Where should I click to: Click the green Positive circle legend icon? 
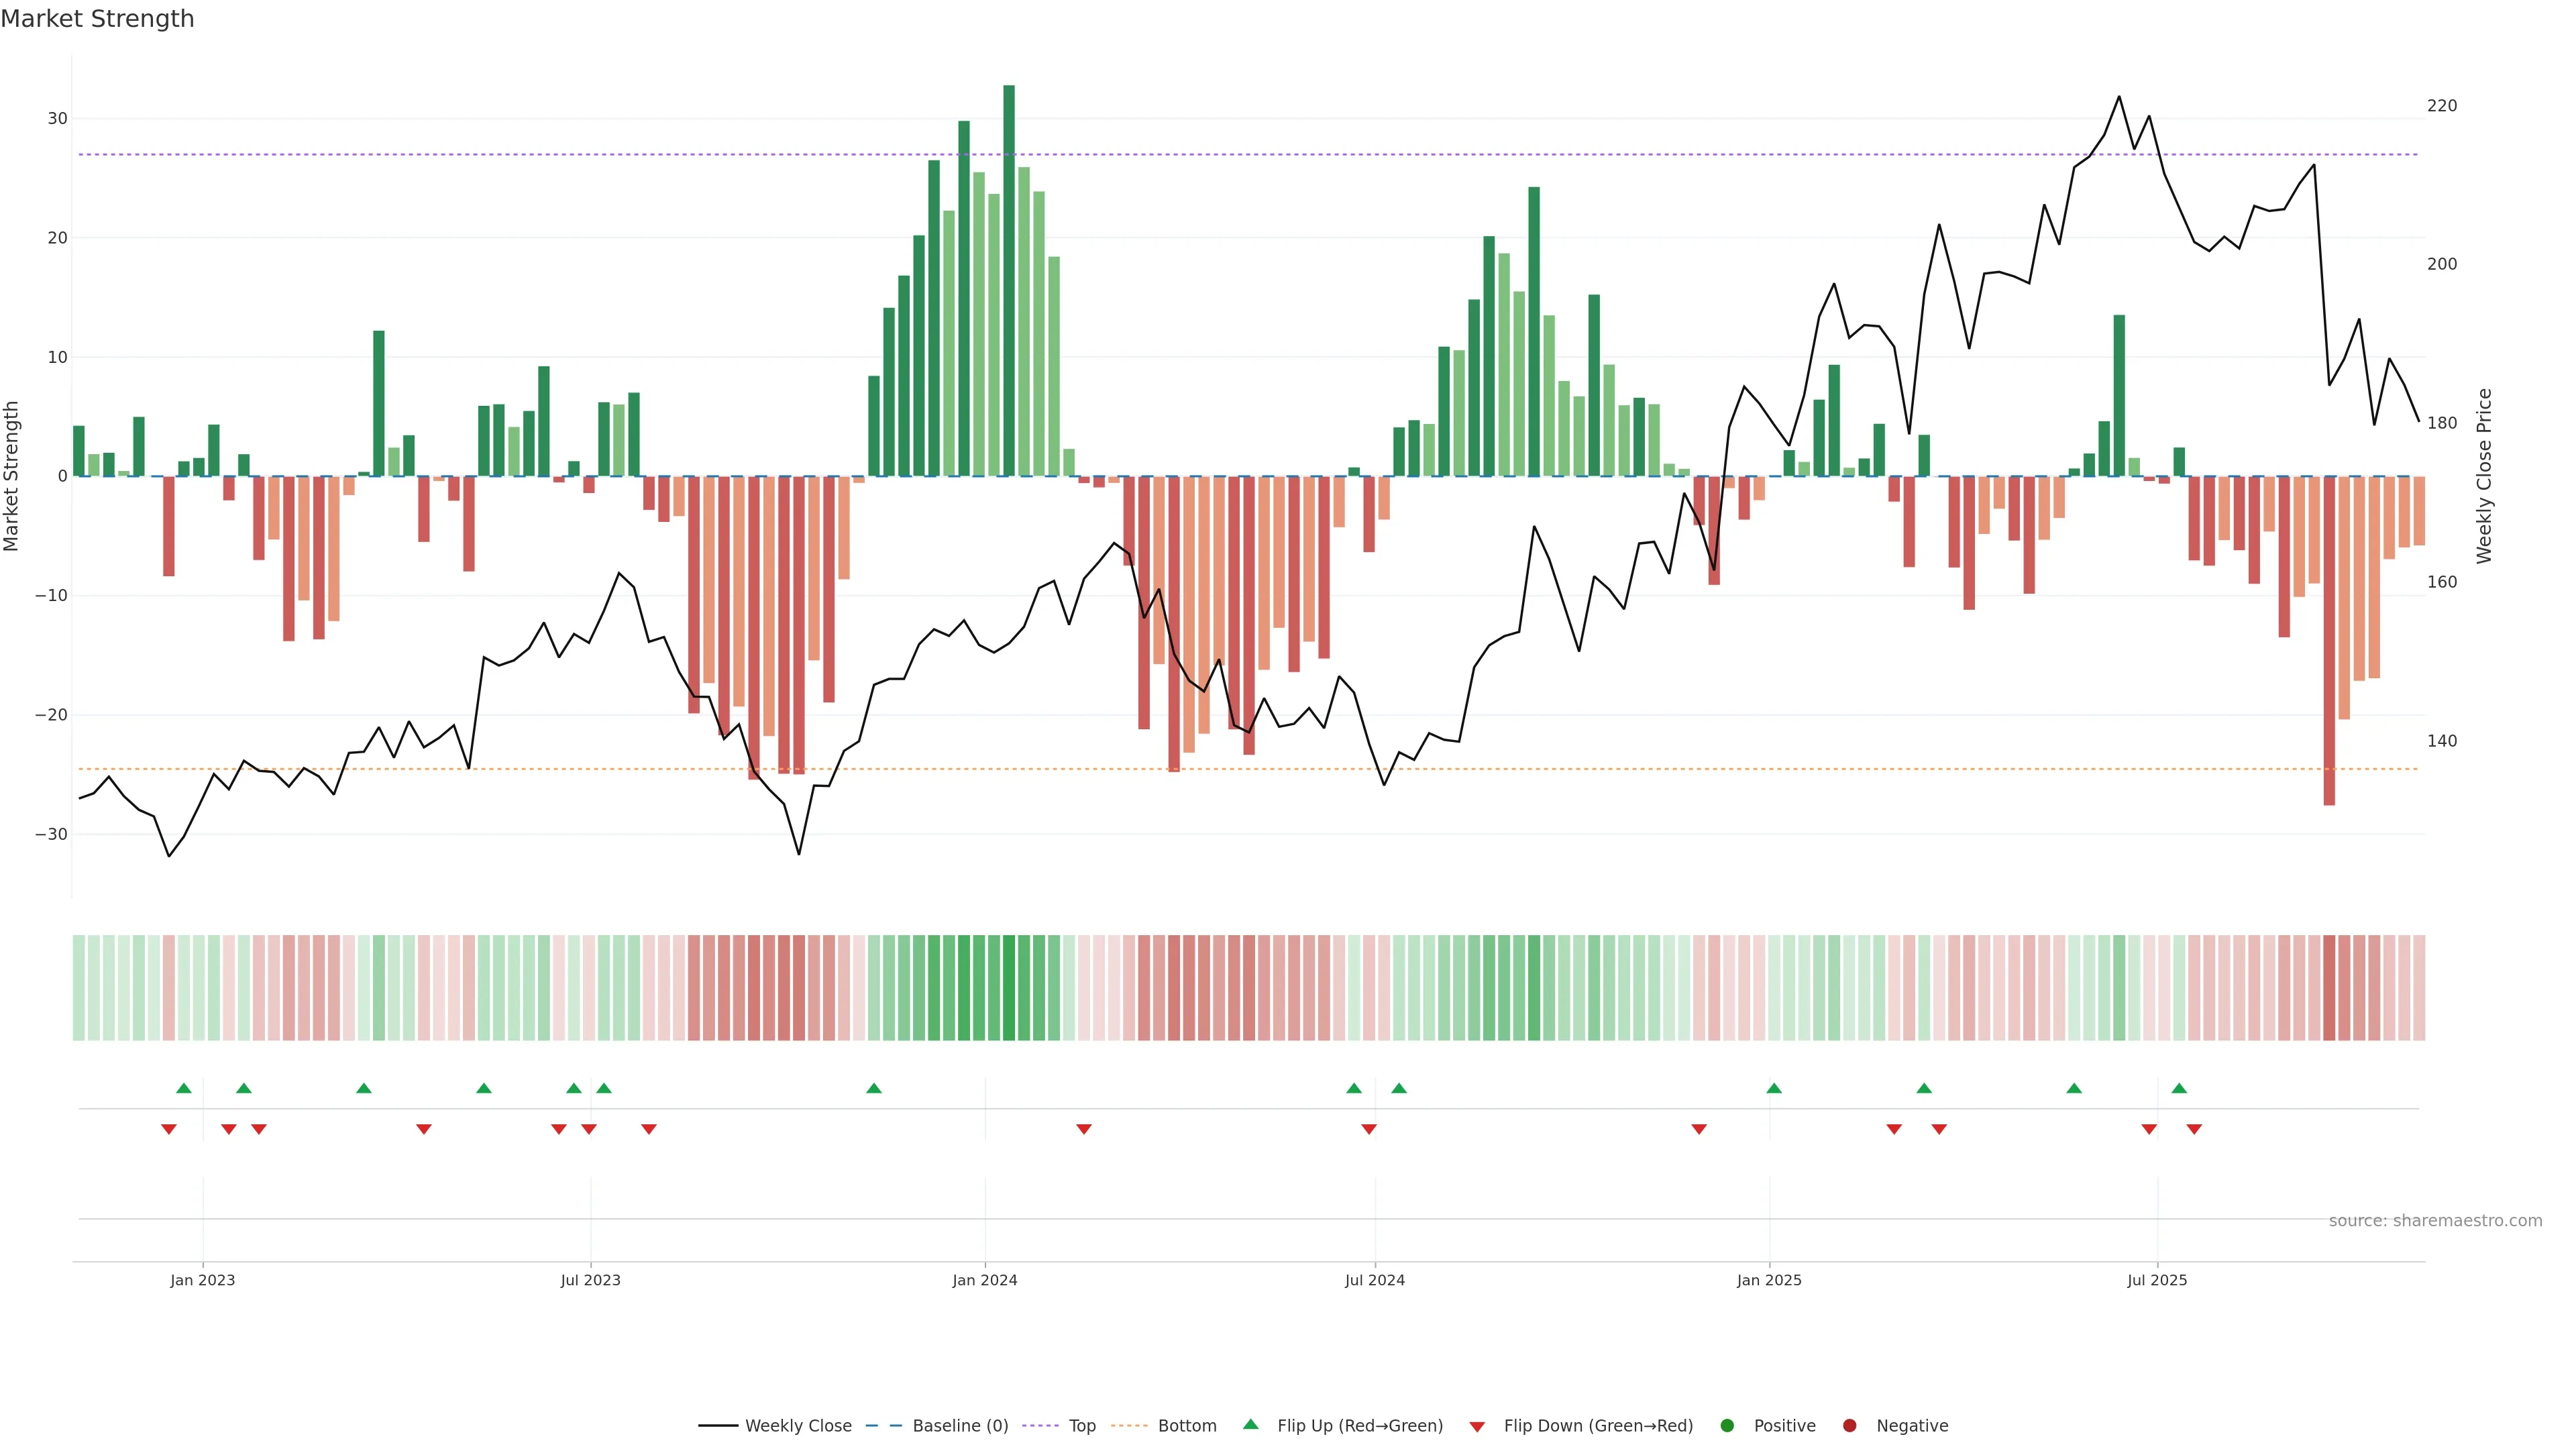[x=1727, y=1425]
